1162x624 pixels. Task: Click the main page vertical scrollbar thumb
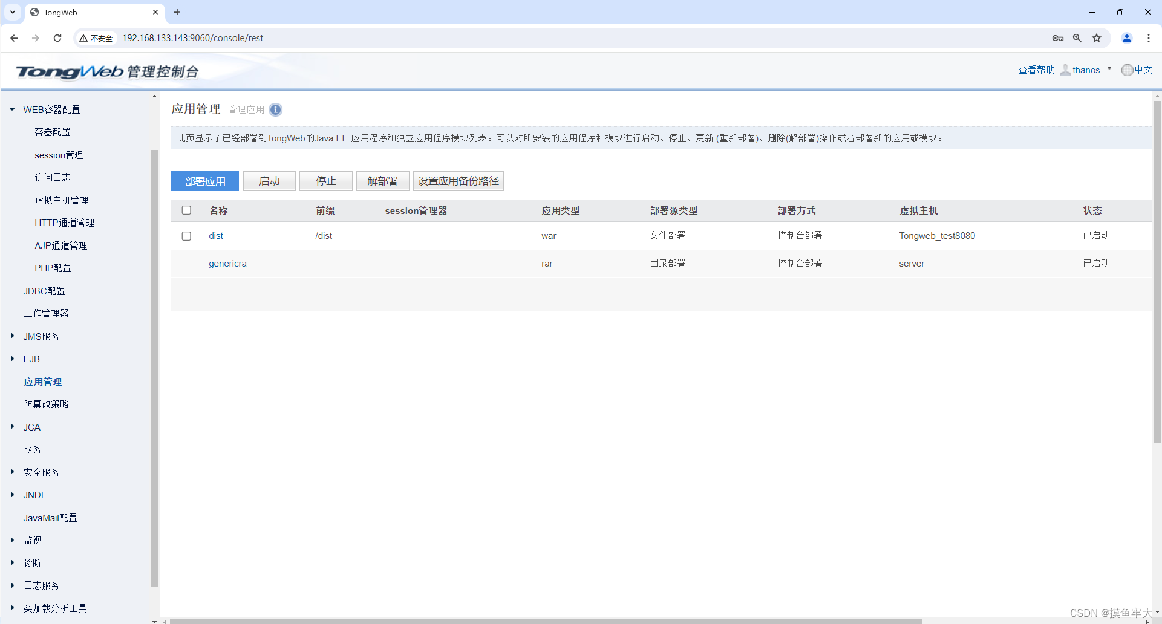point(1157,272)
